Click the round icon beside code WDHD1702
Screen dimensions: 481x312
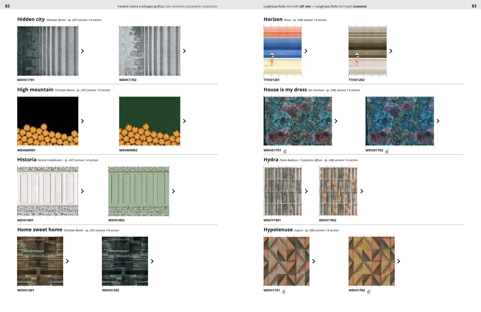[387, 151]
